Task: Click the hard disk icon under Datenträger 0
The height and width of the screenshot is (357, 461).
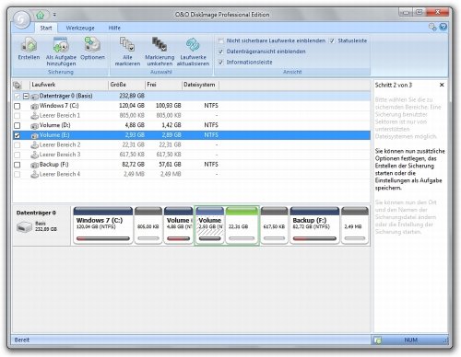Action: coord(24,227)
